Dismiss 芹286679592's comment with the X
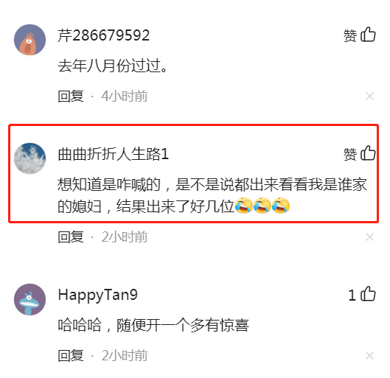 (369, 97)
